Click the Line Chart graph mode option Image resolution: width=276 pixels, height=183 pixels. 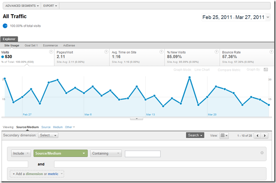click(202, 70)
